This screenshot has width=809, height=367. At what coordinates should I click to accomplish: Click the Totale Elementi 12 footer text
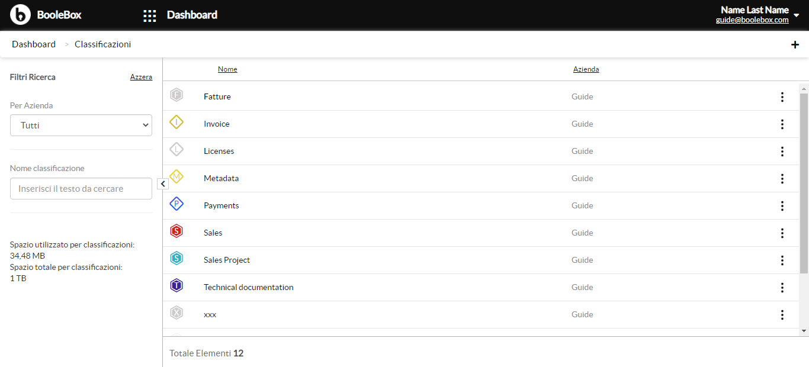[x=207, y=353]
